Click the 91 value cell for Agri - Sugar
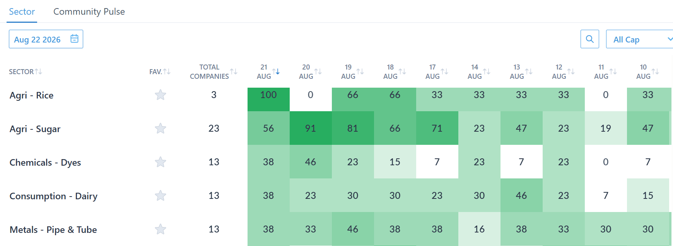Viewport: 673px width, 246px height. click(311, 128)
